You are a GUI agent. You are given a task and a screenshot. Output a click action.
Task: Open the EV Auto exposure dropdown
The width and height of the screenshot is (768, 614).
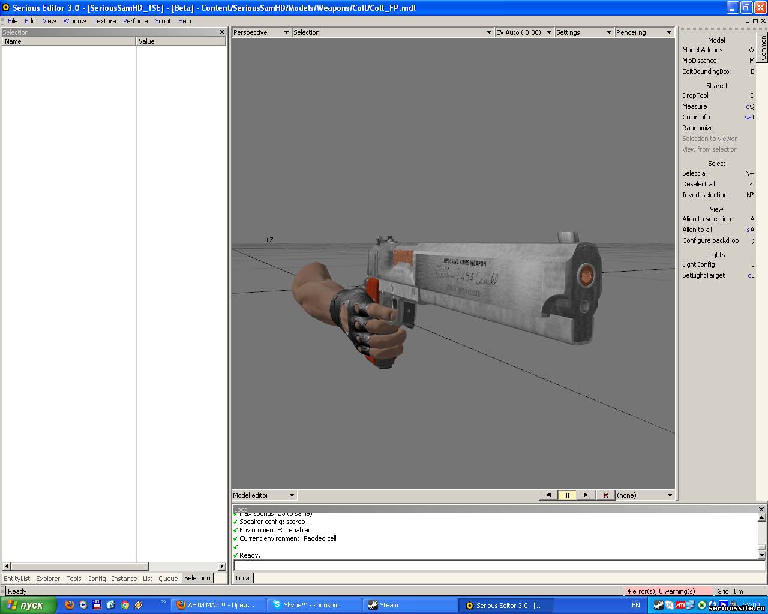[x=524, y=32]
